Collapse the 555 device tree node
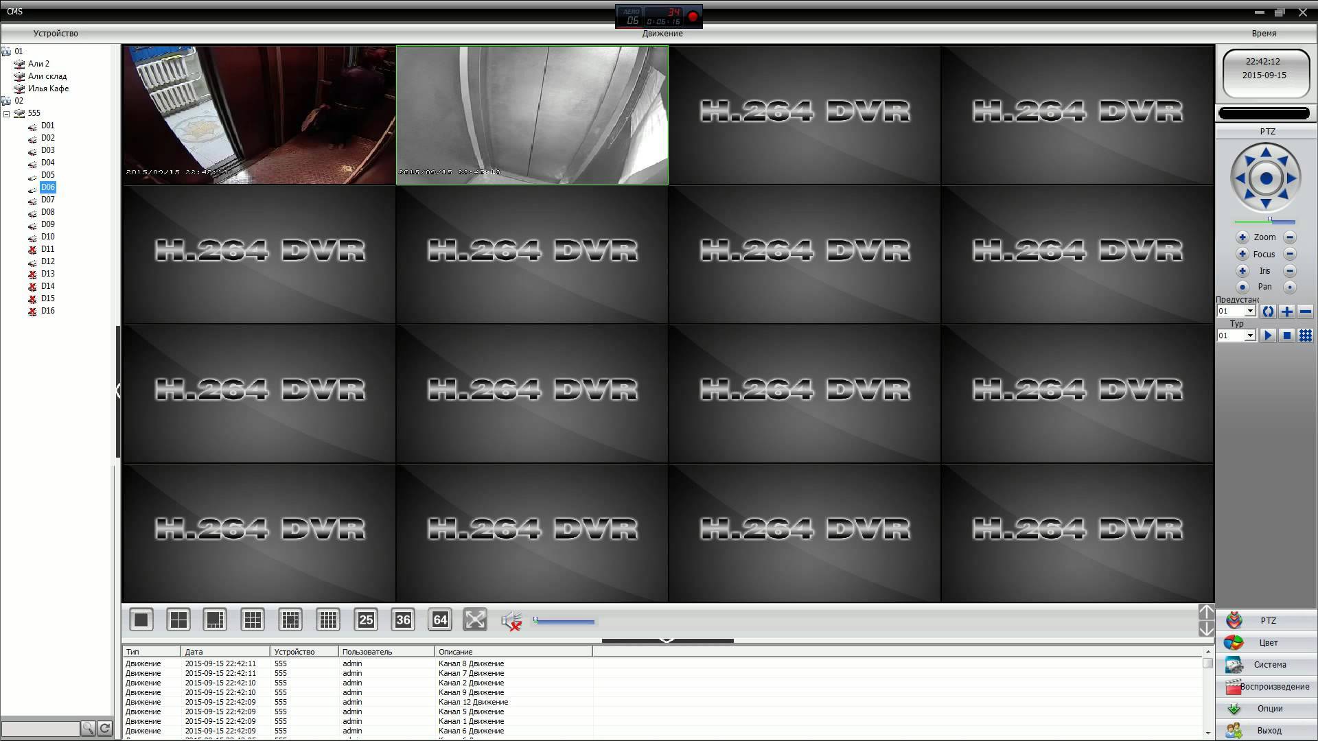Screen dimensions: 1318x741 pyautogui.click(x=7, y=114)
